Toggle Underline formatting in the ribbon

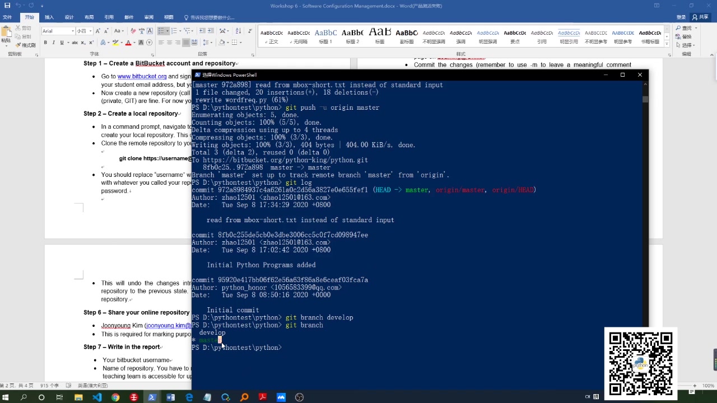62,43
